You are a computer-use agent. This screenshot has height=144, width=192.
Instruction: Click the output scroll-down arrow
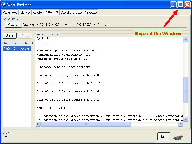(186, 119)
